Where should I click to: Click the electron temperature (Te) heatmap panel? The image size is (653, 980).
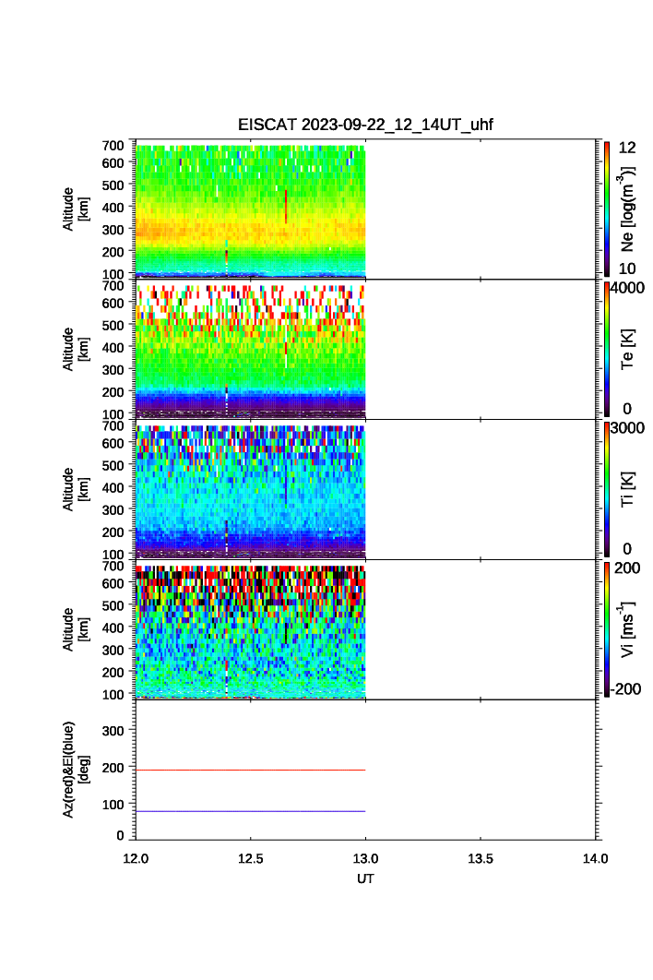[251, 351]
